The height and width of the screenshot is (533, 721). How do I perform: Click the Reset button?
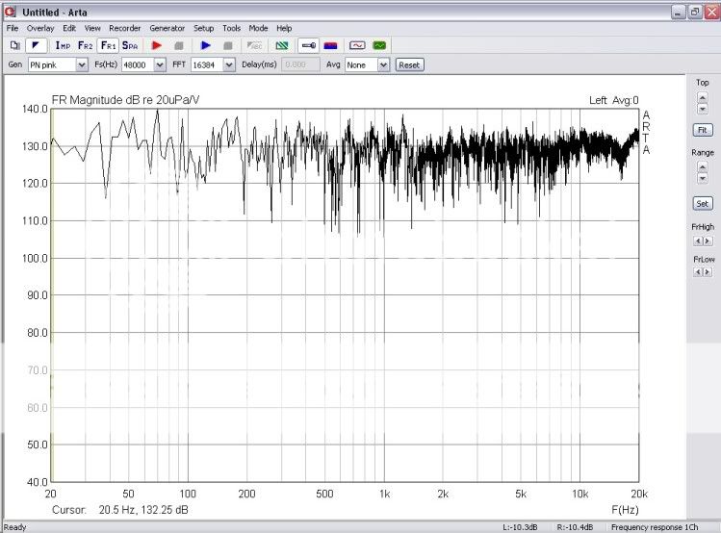[x=409, y=64]
